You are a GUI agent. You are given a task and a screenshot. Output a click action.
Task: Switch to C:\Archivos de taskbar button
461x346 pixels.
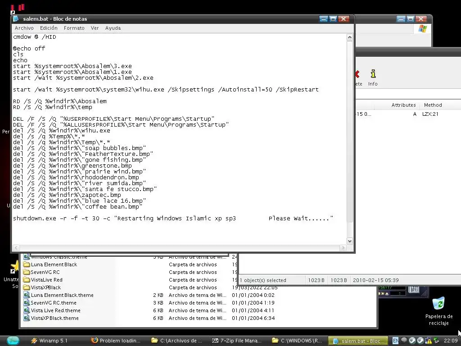click(176, 341)
